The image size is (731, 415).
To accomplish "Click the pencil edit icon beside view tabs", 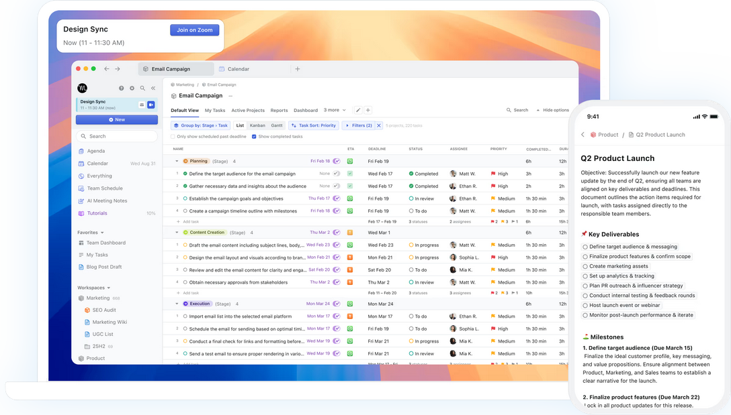I will [358, 110].
